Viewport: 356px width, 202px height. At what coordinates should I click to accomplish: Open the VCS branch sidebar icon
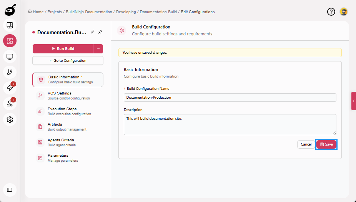coord(10,72)
